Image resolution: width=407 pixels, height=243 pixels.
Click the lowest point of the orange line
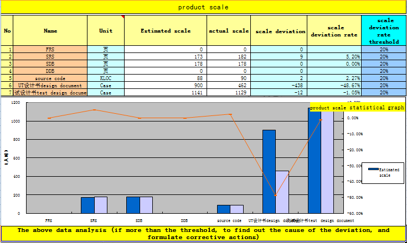[275, 196]
